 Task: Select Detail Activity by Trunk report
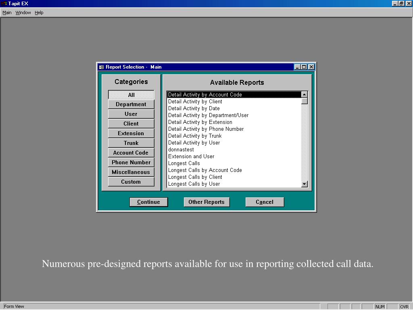pos(234,136)
